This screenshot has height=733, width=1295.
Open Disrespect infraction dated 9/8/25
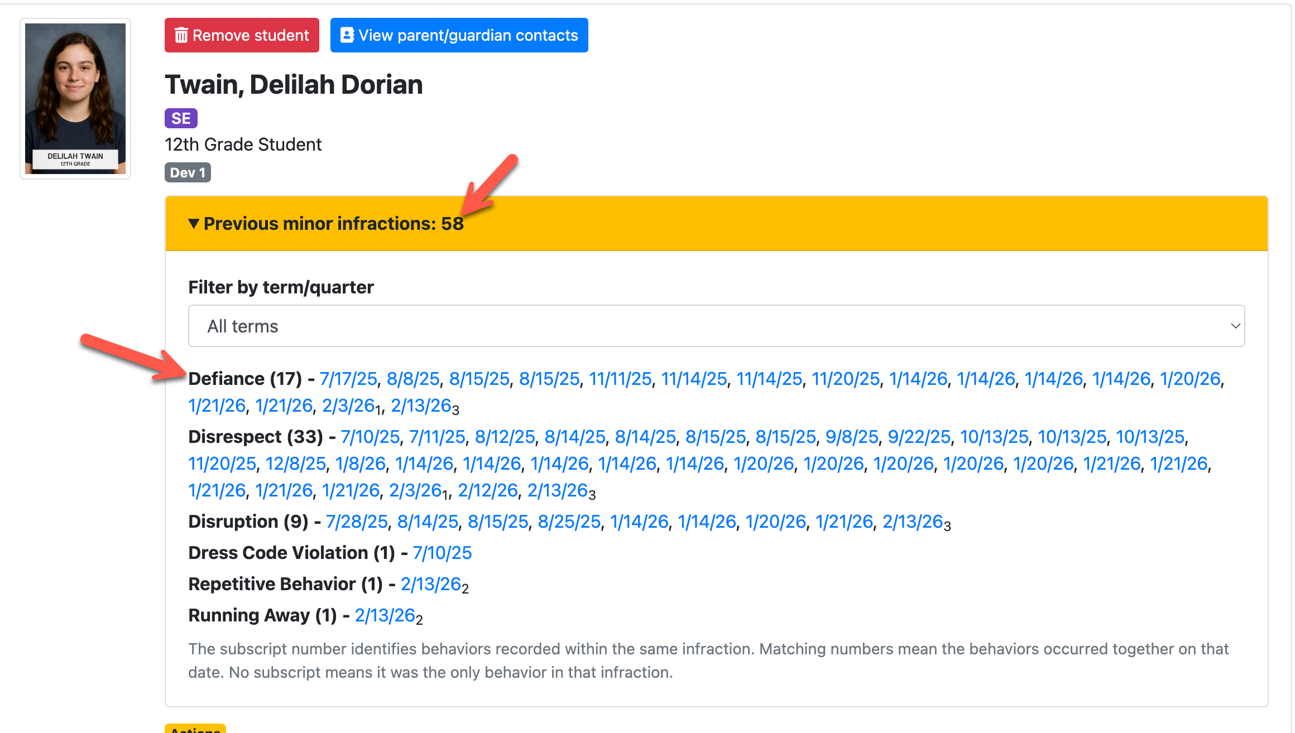[x=852, y=437]
